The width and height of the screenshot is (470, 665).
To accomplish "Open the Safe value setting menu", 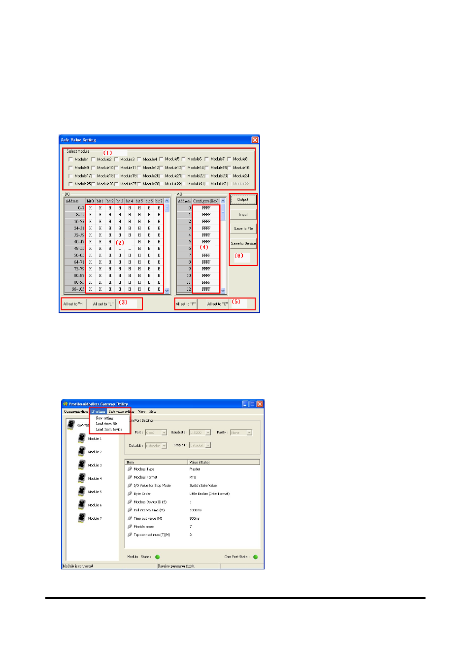I will tap(121, 411).
